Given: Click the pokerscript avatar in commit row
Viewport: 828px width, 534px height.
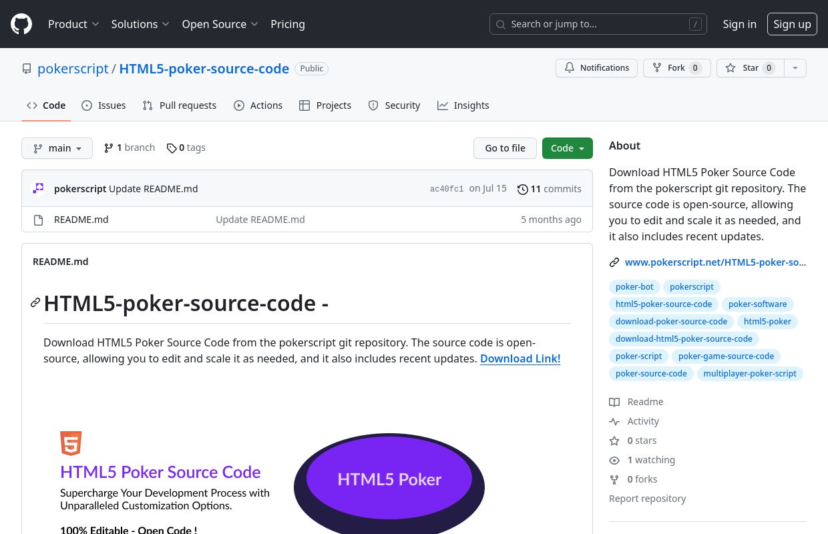Looking at the screenshot, I should tap(39, 188).
